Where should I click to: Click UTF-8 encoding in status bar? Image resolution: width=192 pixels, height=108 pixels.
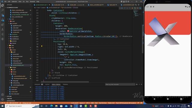coord(88,103)
